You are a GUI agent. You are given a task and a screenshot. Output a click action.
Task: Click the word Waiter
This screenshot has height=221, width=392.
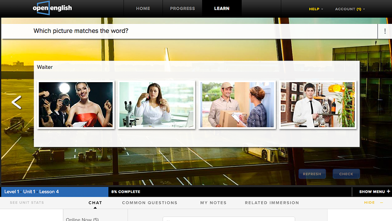click(x=45, y=67)
